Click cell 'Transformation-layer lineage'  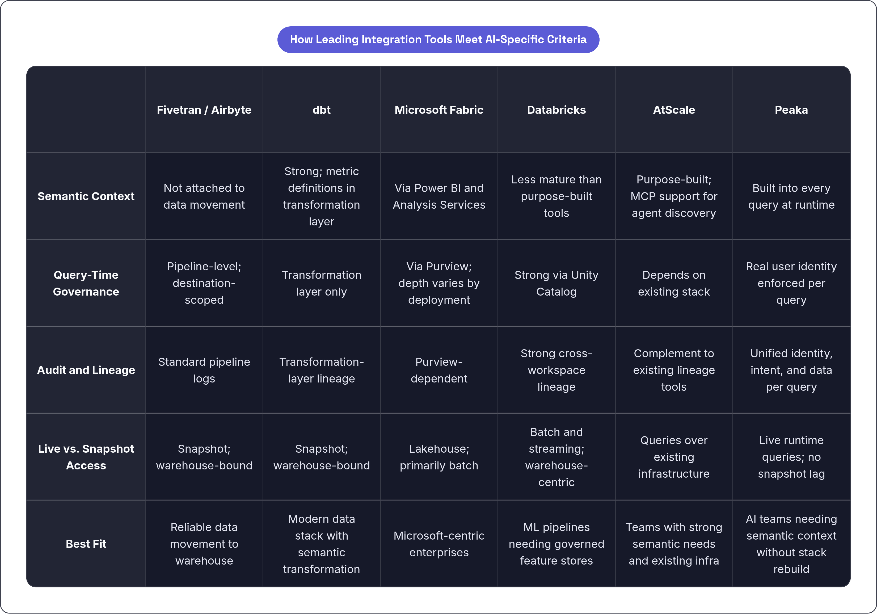tap(322, 370)
